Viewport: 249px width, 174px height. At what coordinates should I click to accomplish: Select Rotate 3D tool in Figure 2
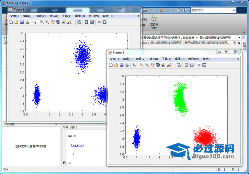click(x=158, y=65)
